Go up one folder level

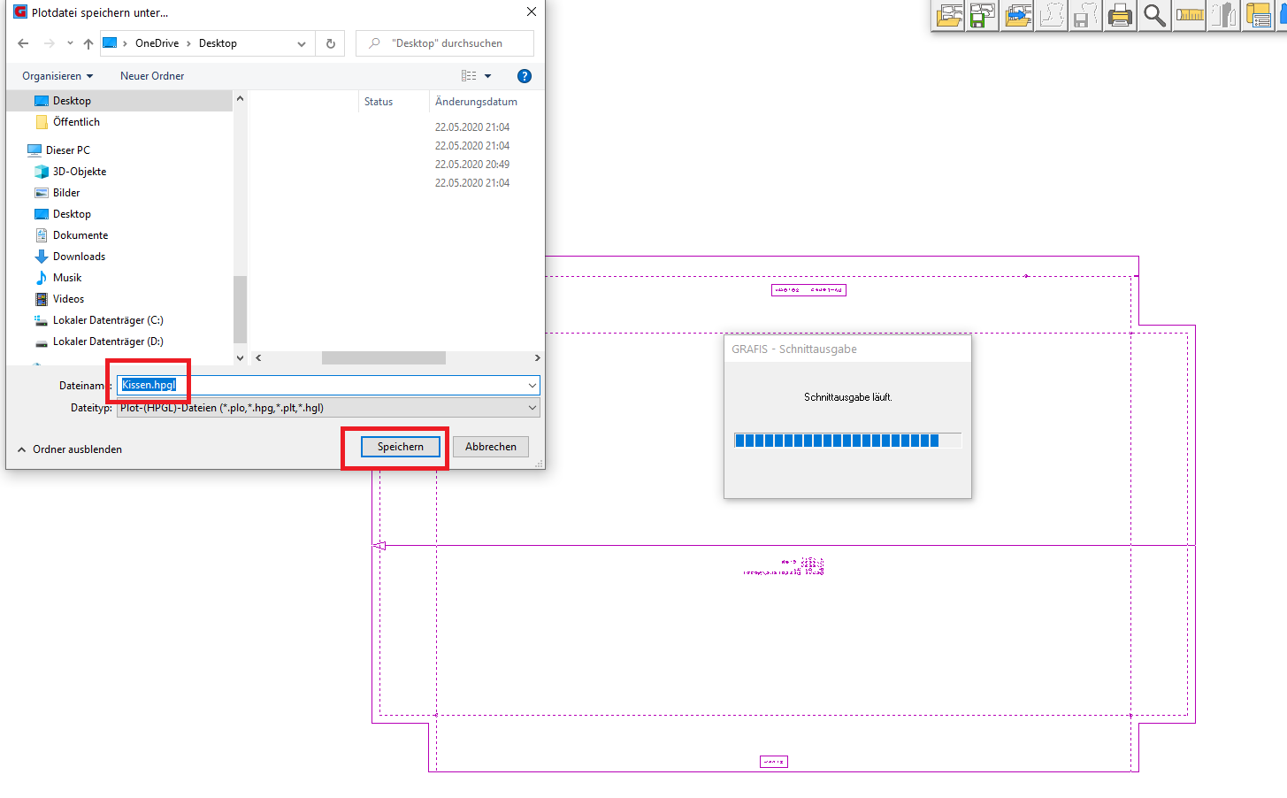(x=88, y=43)
